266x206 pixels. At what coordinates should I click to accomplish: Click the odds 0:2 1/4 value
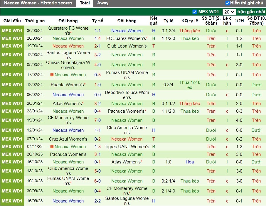point(168,181)
